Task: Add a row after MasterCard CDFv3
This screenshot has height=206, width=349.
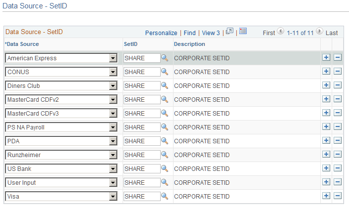Action: [326, 113]
